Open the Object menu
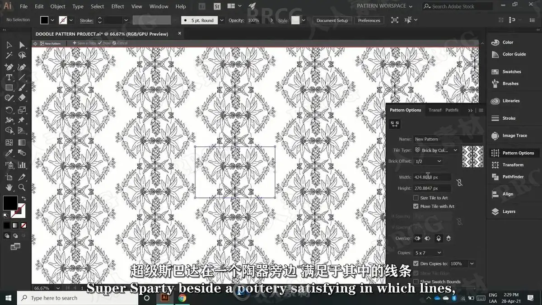This screenshot has height=305, width=542. pos(58,6)
